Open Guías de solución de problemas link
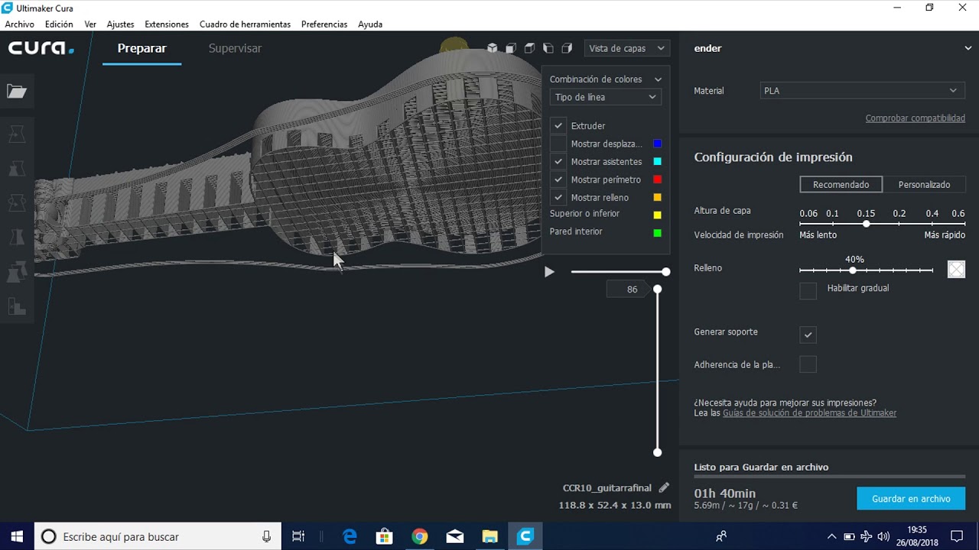Screen dimensions: 979x550 pyautogui.click(x=809, y=413)
